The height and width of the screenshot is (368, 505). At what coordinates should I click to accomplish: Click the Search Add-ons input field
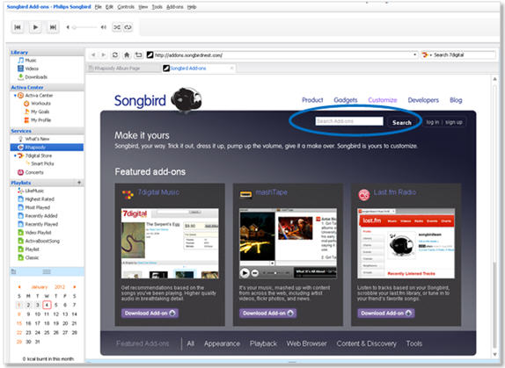349,121
